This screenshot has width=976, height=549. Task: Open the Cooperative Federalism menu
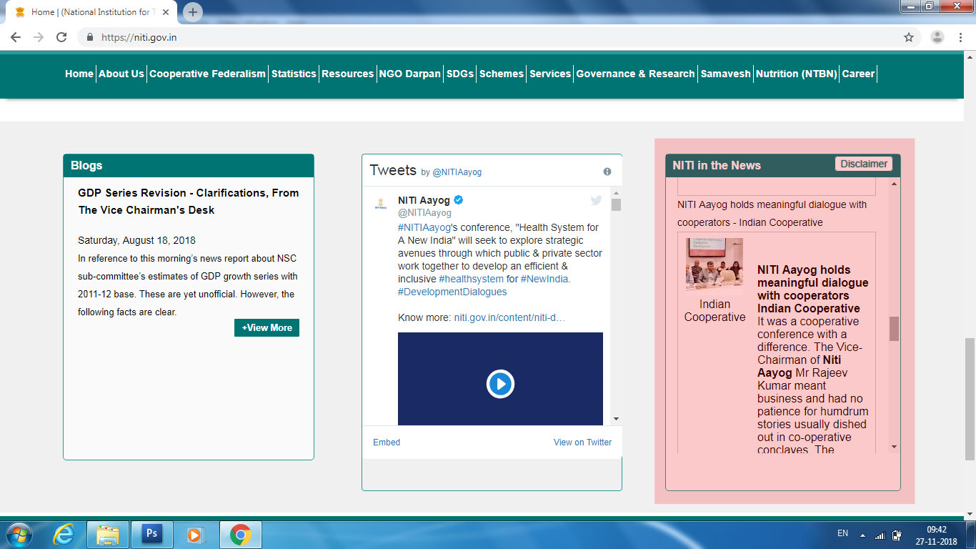pyautogui.click(x=207, y=74)
